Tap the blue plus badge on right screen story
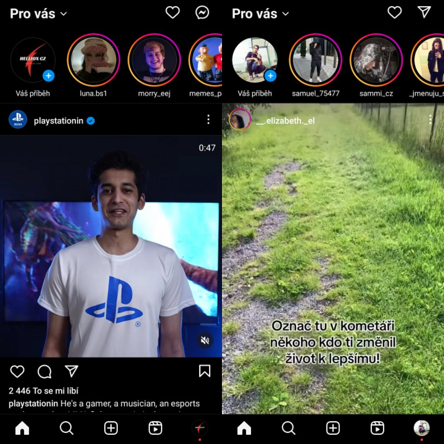Viewport: 444px width, 444px height. click(x=271, y=76)
